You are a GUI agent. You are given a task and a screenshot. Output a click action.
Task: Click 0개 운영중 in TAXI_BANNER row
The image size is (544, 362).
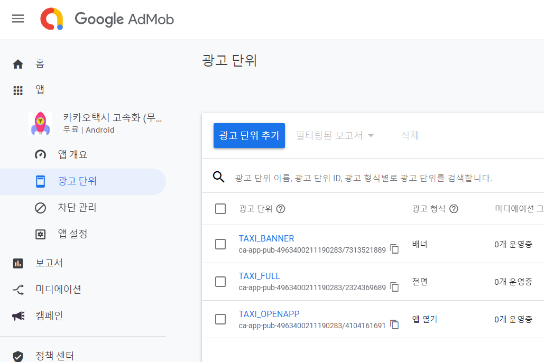513,244
